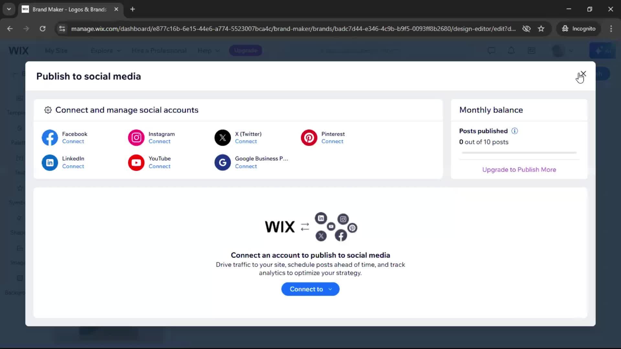Screen dimensions: 621x349
Task: Connect the Instagram account
Action: pos(159,142)
